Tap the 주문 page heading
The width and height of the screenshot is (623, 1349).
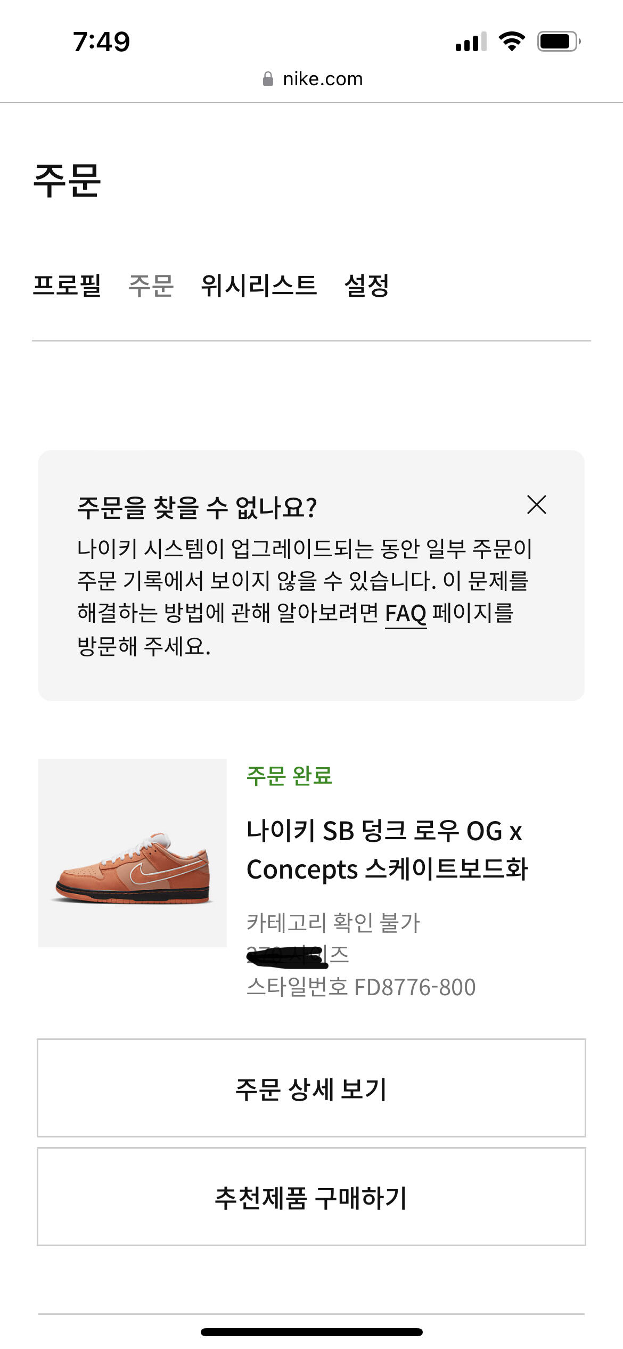tap(67, 181)
